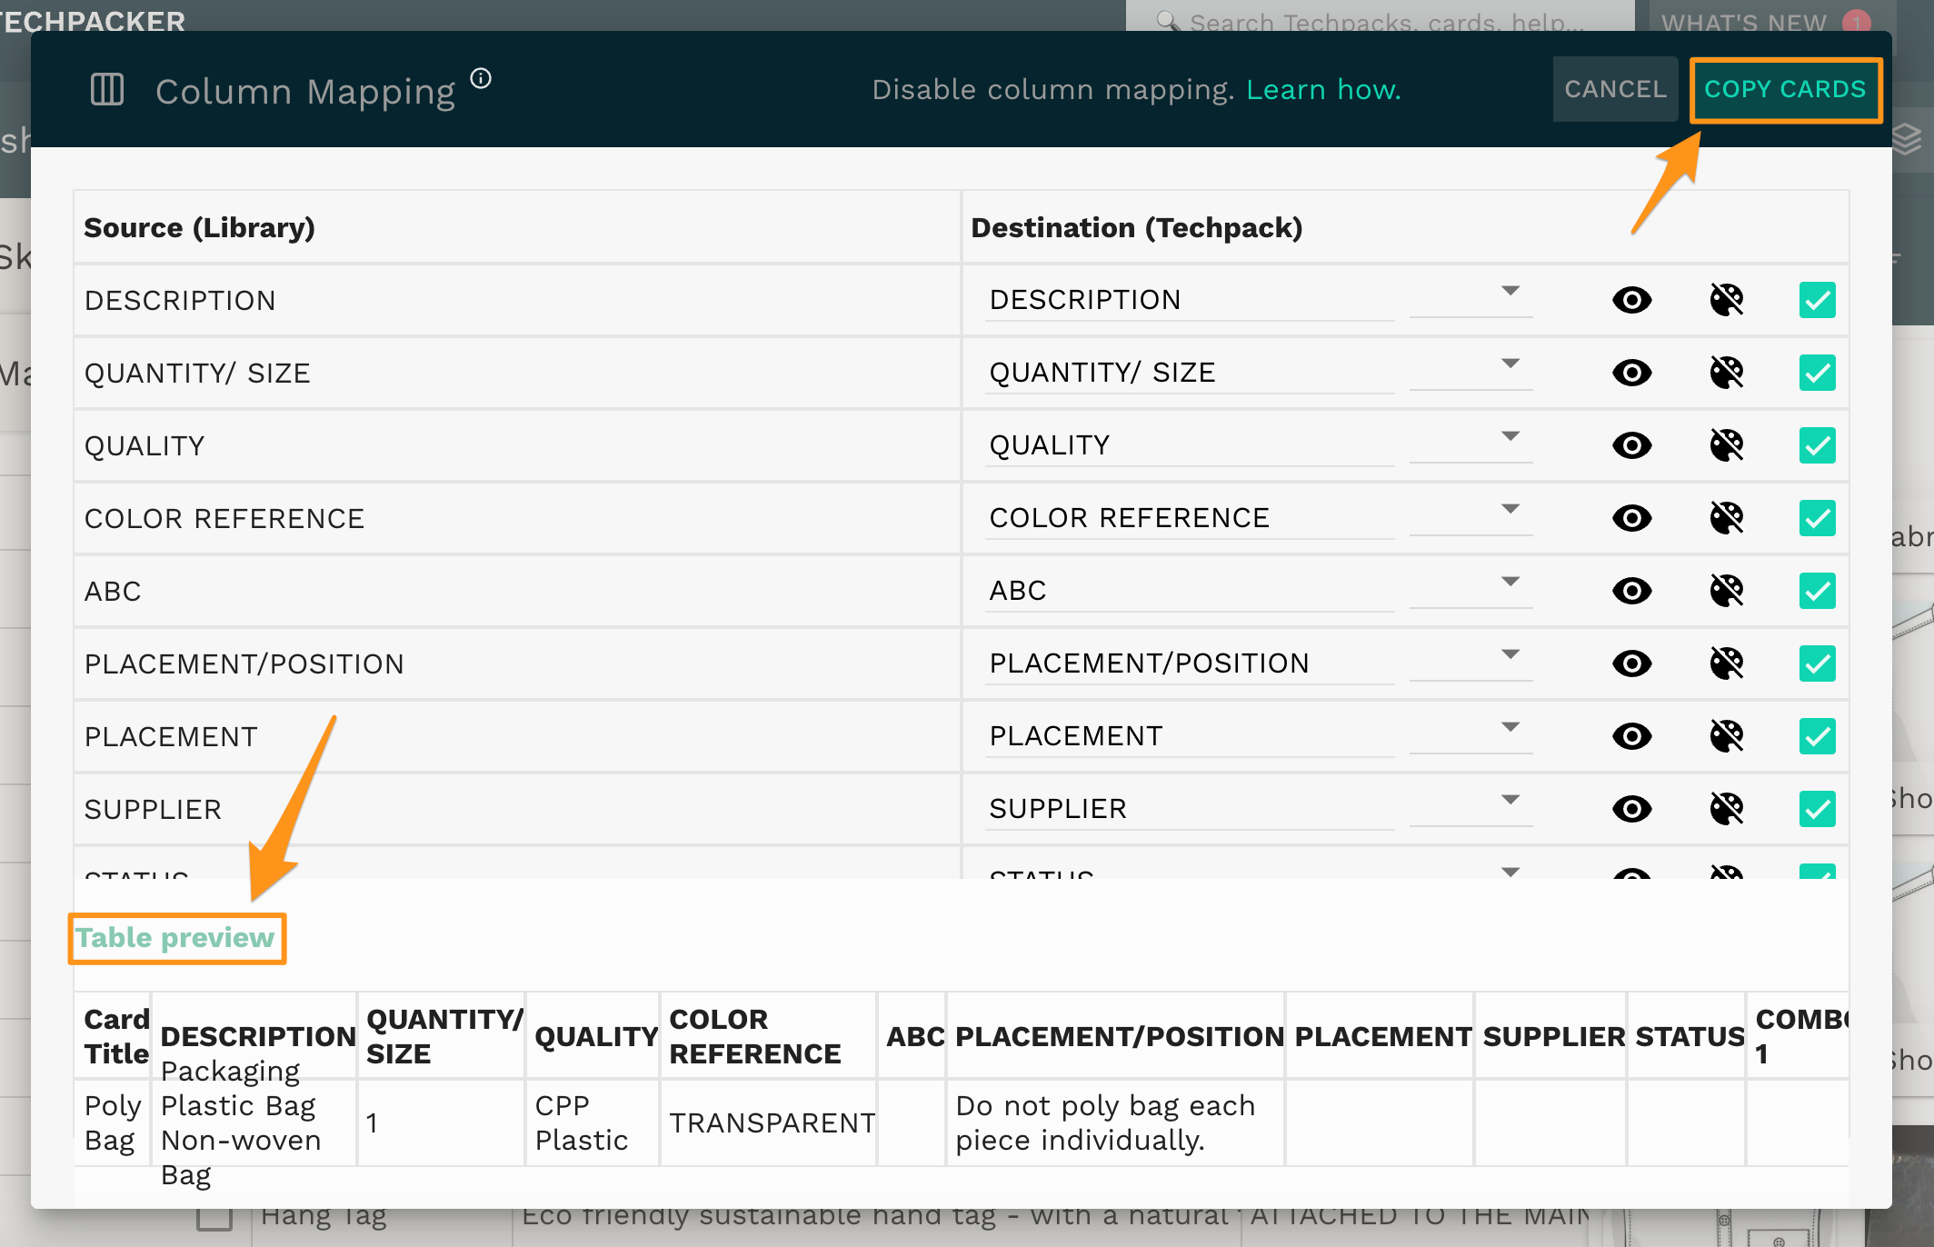Click the column layout icon beside Column Mapping
1934x1247 pixels.
[107, 90]
